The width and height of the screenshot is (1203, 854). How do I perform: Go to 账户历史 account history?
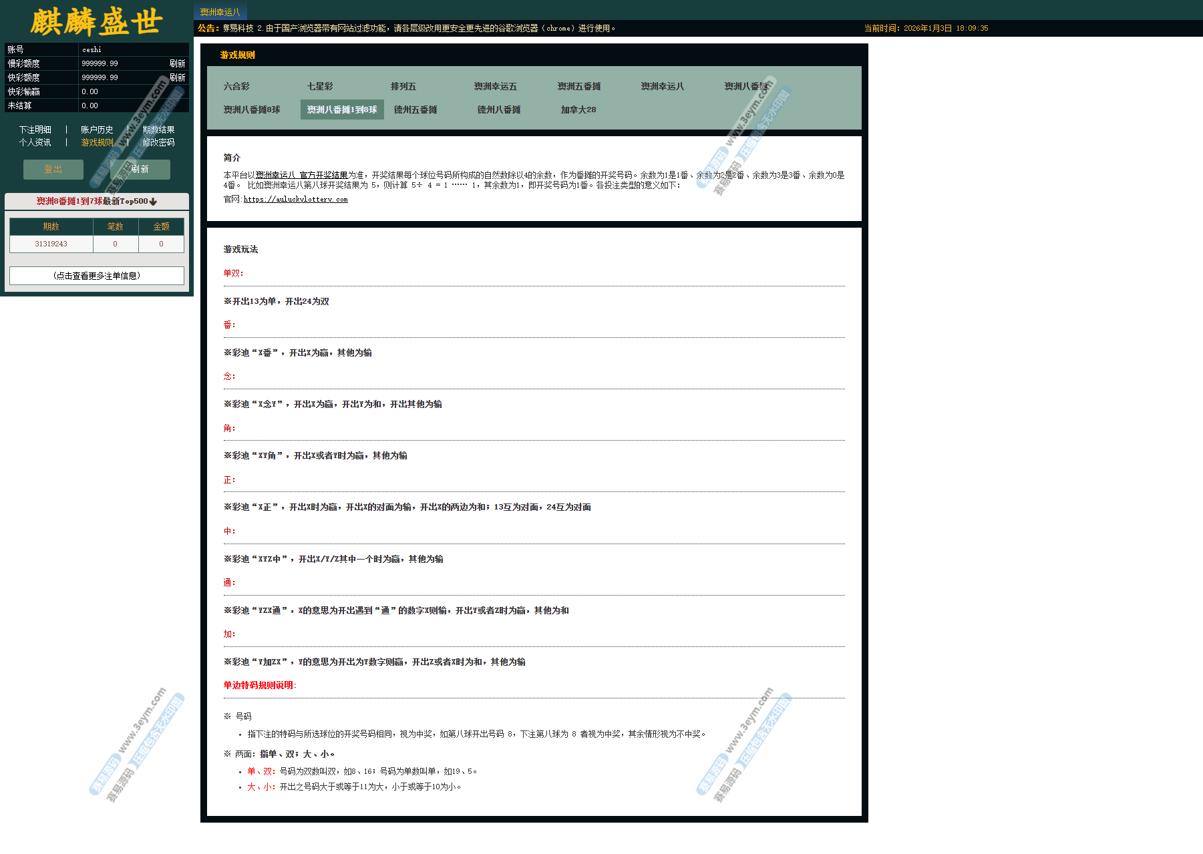pos(97,130)
